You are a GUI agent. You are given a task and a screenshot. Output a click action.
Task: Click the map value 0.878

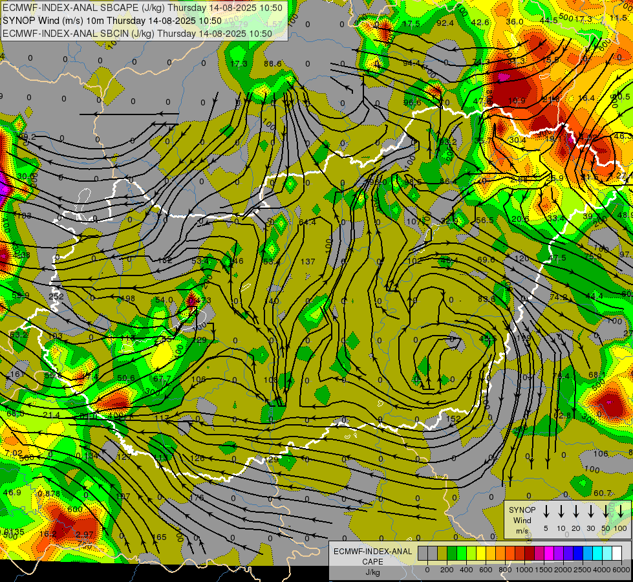49,493
